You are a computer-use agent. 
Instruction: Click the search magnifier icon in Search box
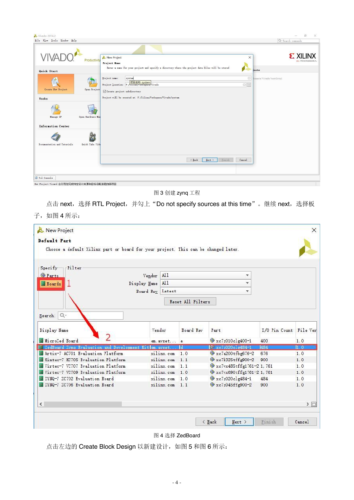point(63,316)
